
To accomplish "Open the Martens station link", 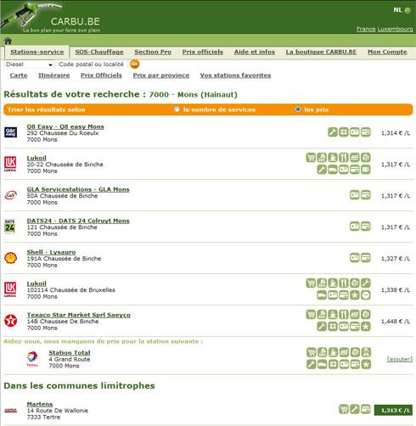I will 40,404.
